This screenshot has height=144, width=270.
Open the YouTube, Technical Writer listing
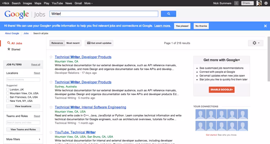point(75,132)
